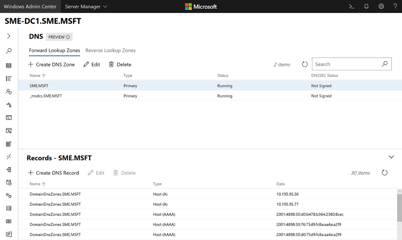This screenshot has width=402, height=240.
Task: Open Local Users and Groups sidebar icon
Action: click(9, 92)
